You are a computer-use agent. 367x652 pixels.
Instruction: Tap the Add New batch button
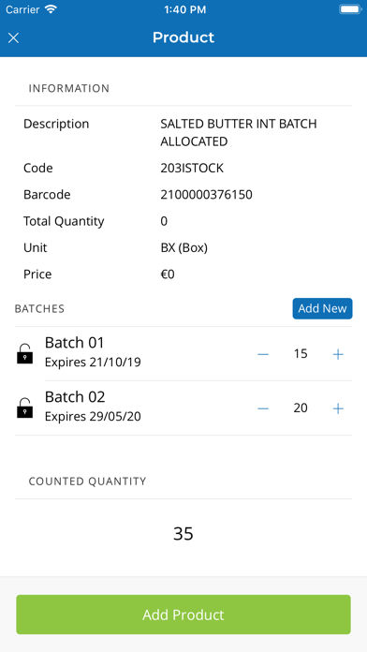pos(322,308)
